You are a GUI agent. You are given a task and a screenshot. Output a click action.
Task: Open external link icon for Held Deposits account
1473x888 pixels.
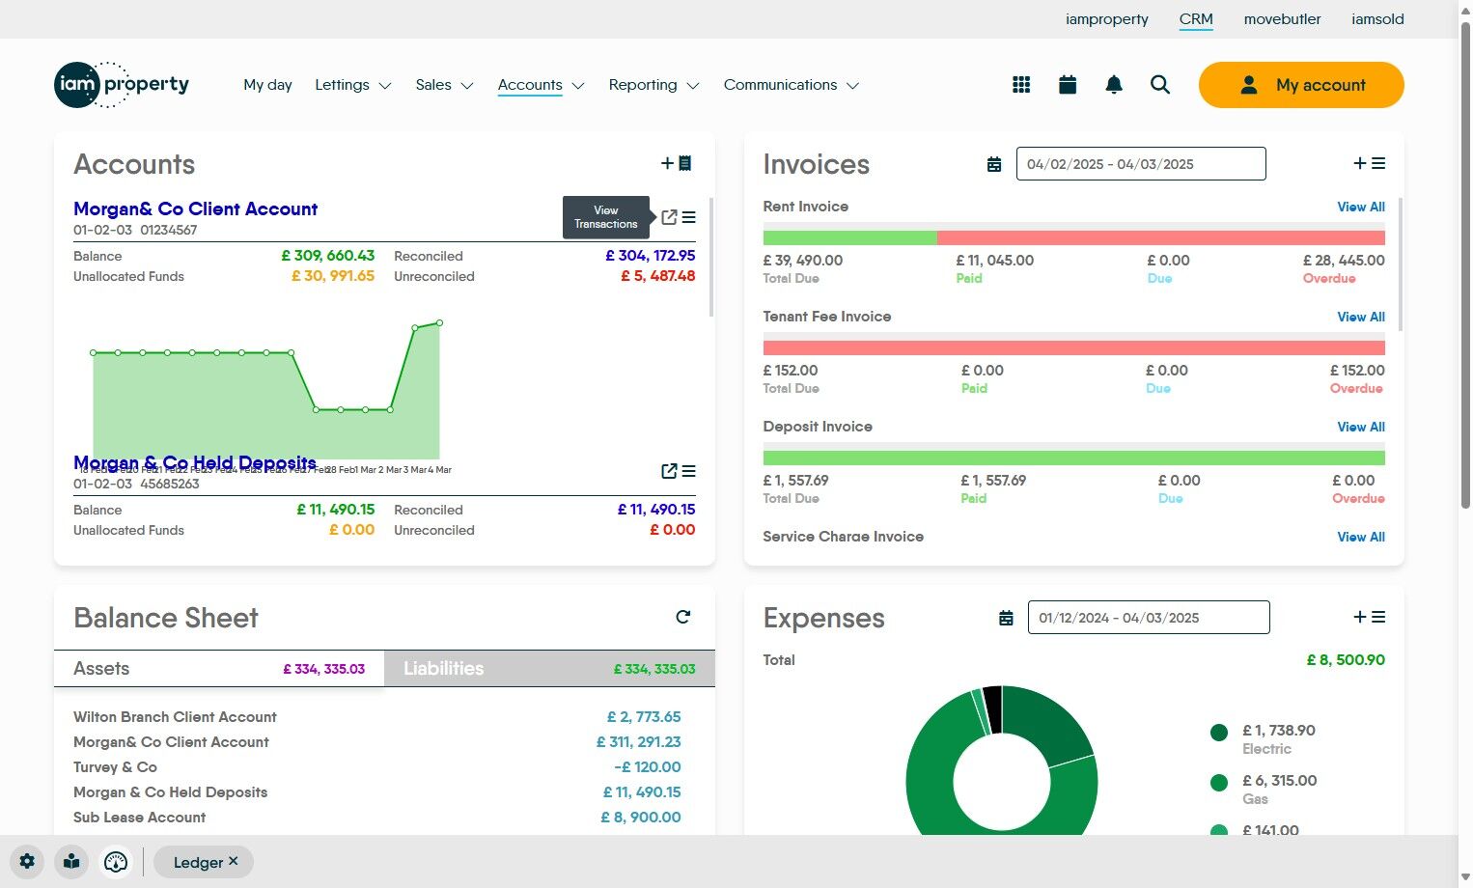coord(669,471)
